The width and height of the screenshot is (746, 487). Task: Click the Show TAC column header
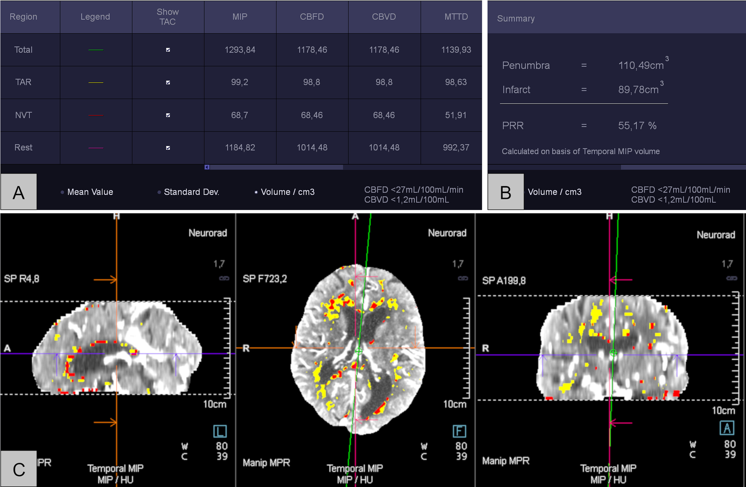[167, 17]
